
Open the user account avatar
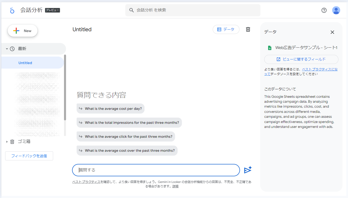point(336,10)
